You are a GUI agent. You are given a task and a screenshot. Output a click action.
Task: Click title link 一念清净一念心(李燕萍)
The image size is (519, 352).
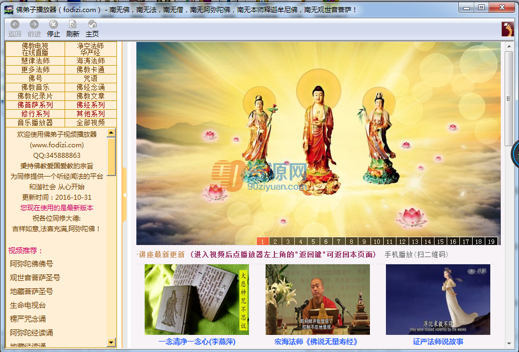click(x=197, y=342)
